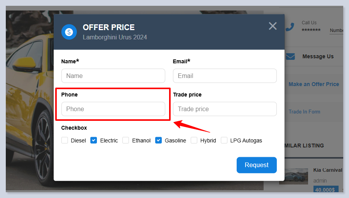Open the Trade In Form link

304,112
